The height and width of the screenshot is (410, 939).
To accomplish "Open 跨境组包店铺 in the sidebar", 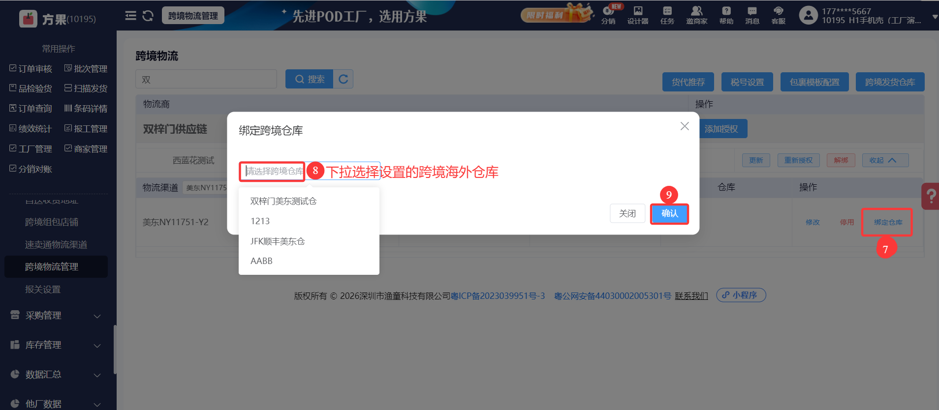I will coord(52,222).
